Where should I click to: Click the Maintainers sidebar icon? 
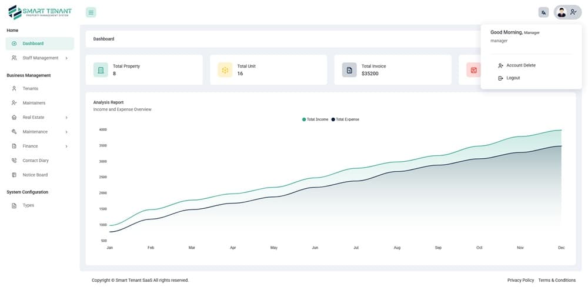point(14,103)
